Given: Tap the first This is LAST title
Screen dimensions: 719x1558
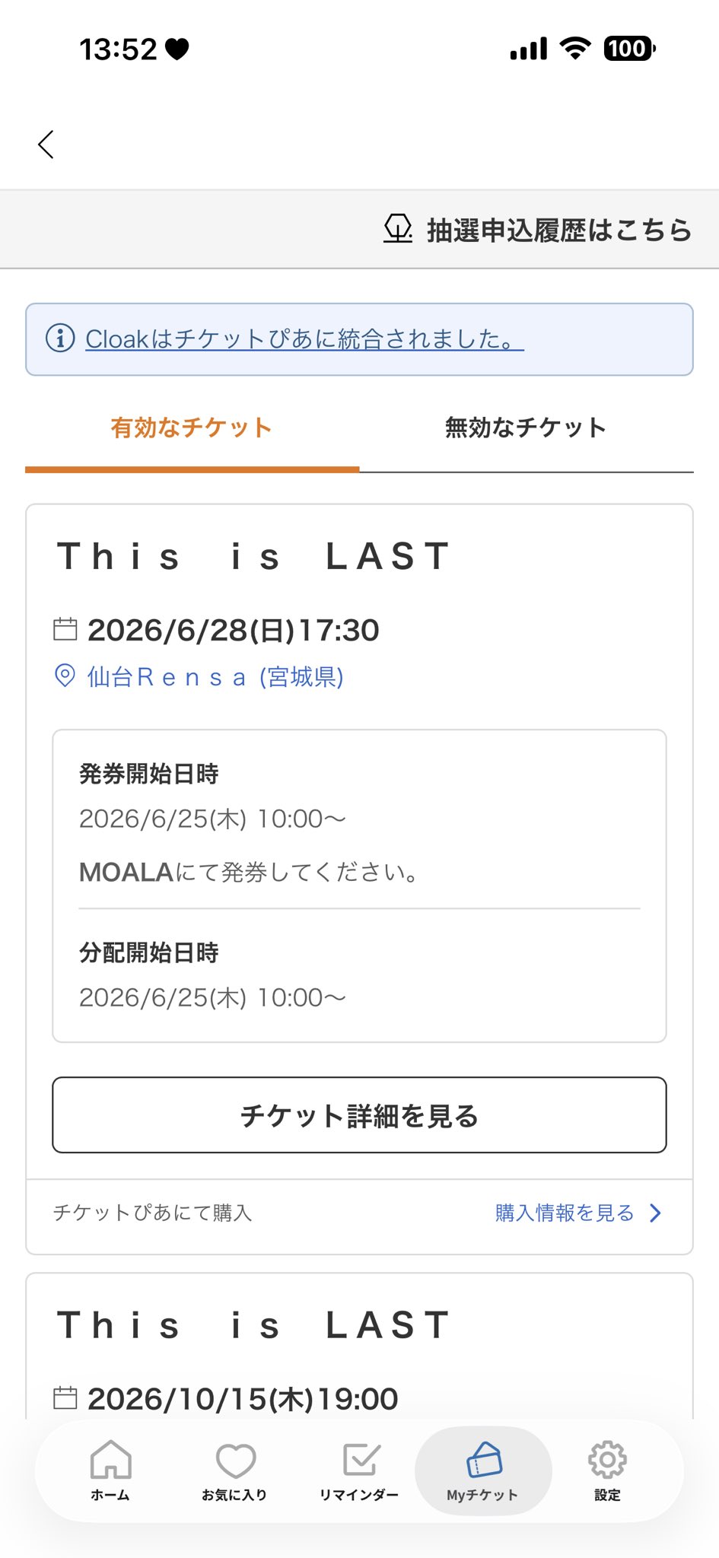Looking at the screenshot, I should (x=255, y=556).
